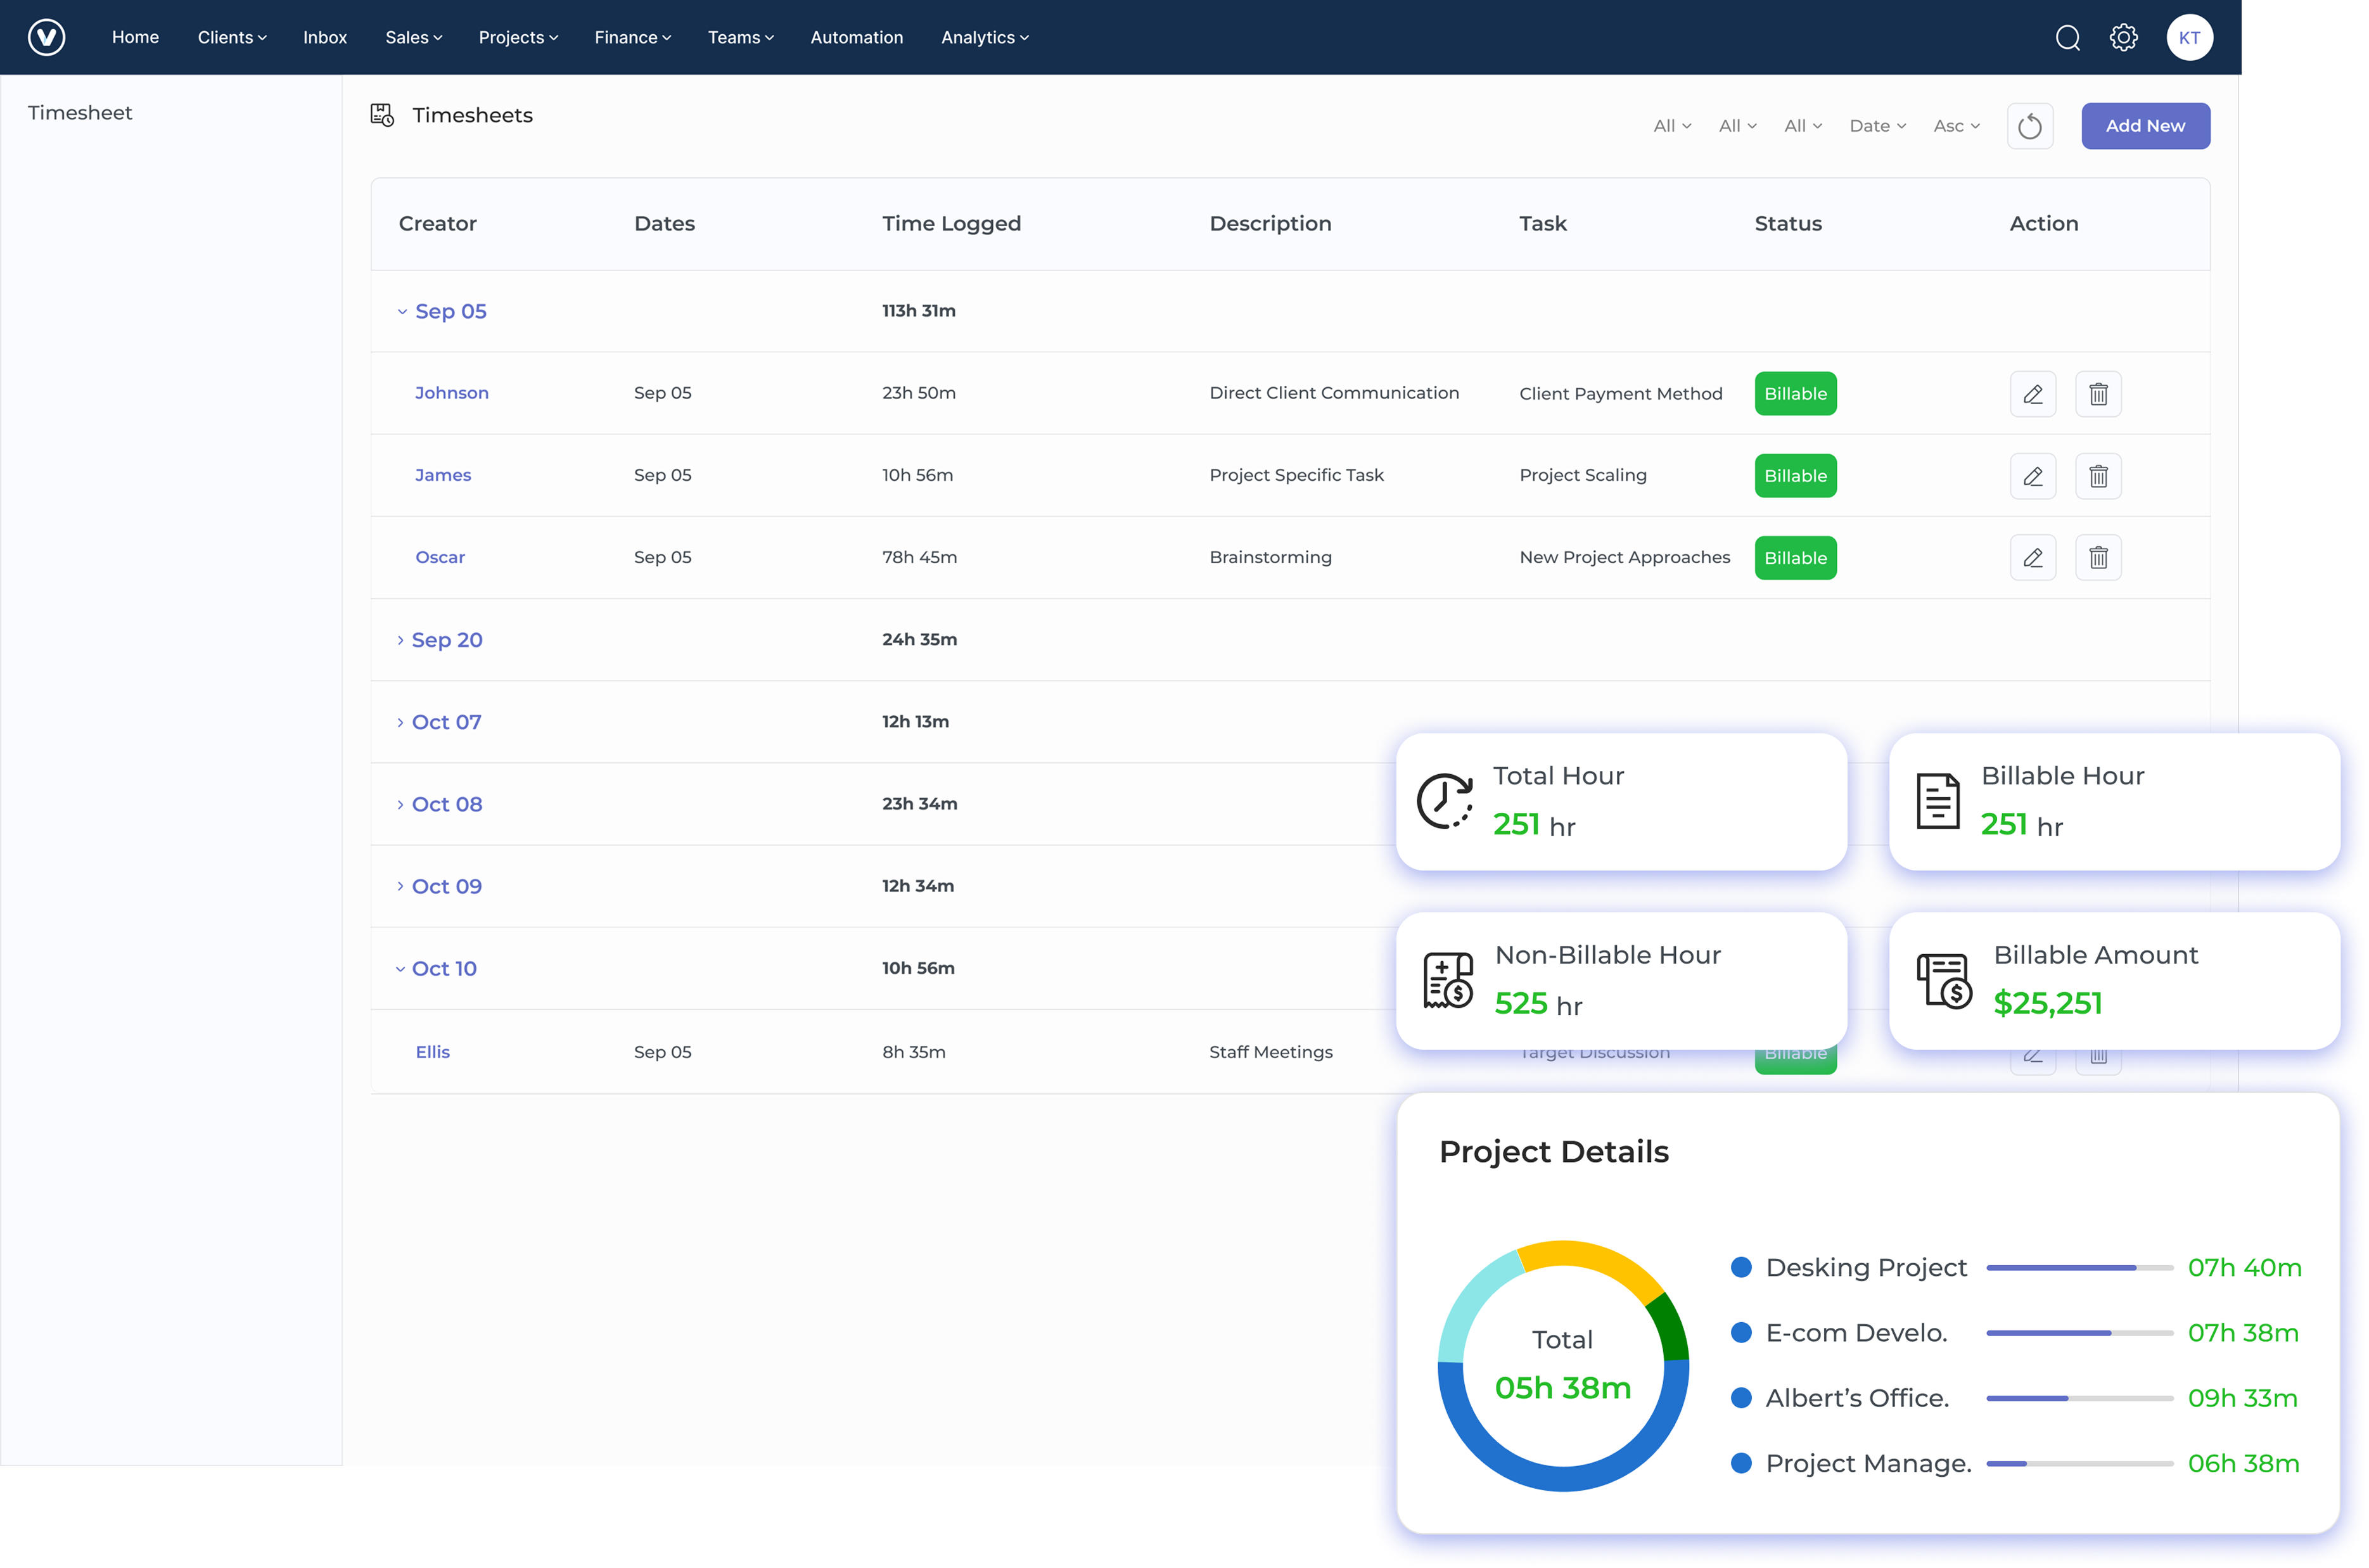The height and width of the screenshot is (1568, 2369).
Task: Delete Oscar's timesheet entry
Action: pos(2098,558)
